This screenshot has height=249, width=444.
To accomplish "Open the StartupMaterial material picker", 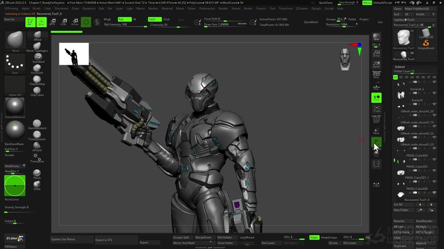I will [x=15, y=108].
